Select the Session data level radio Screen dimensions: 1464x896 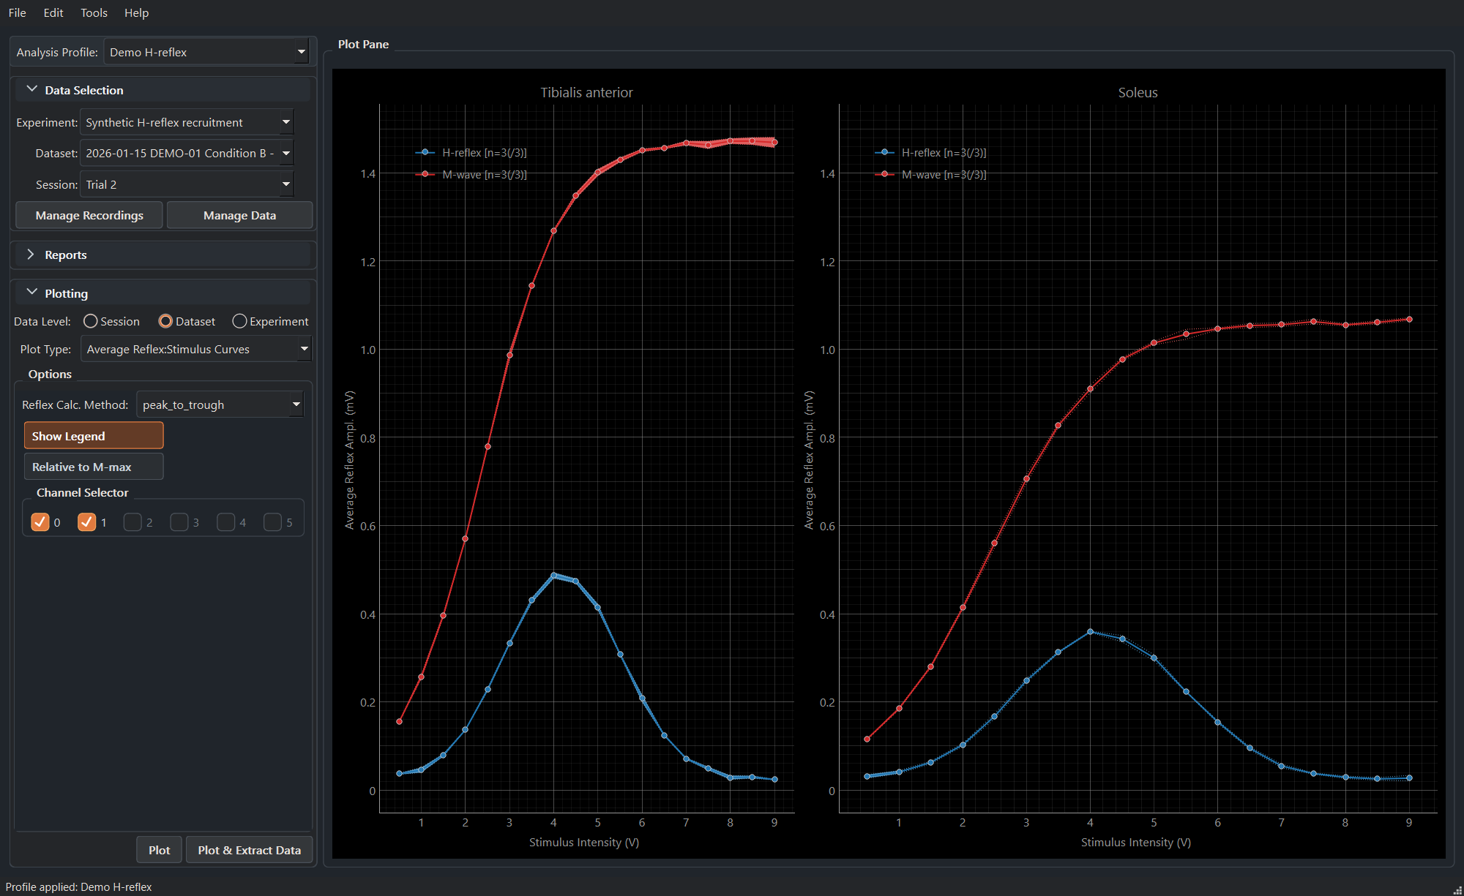point(111,321)
